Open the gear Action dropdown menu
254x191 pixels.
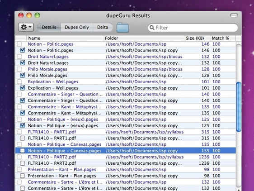[26, 27]
